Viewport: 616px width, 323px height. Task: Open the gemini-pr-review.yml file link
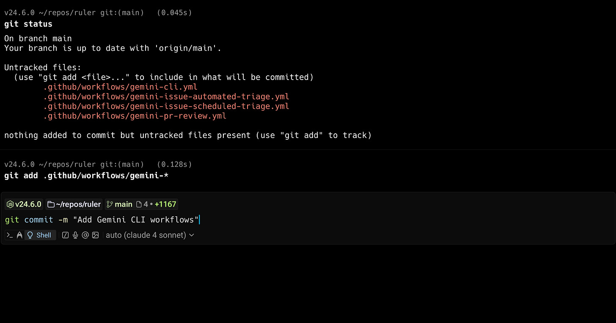pos(135,116)
